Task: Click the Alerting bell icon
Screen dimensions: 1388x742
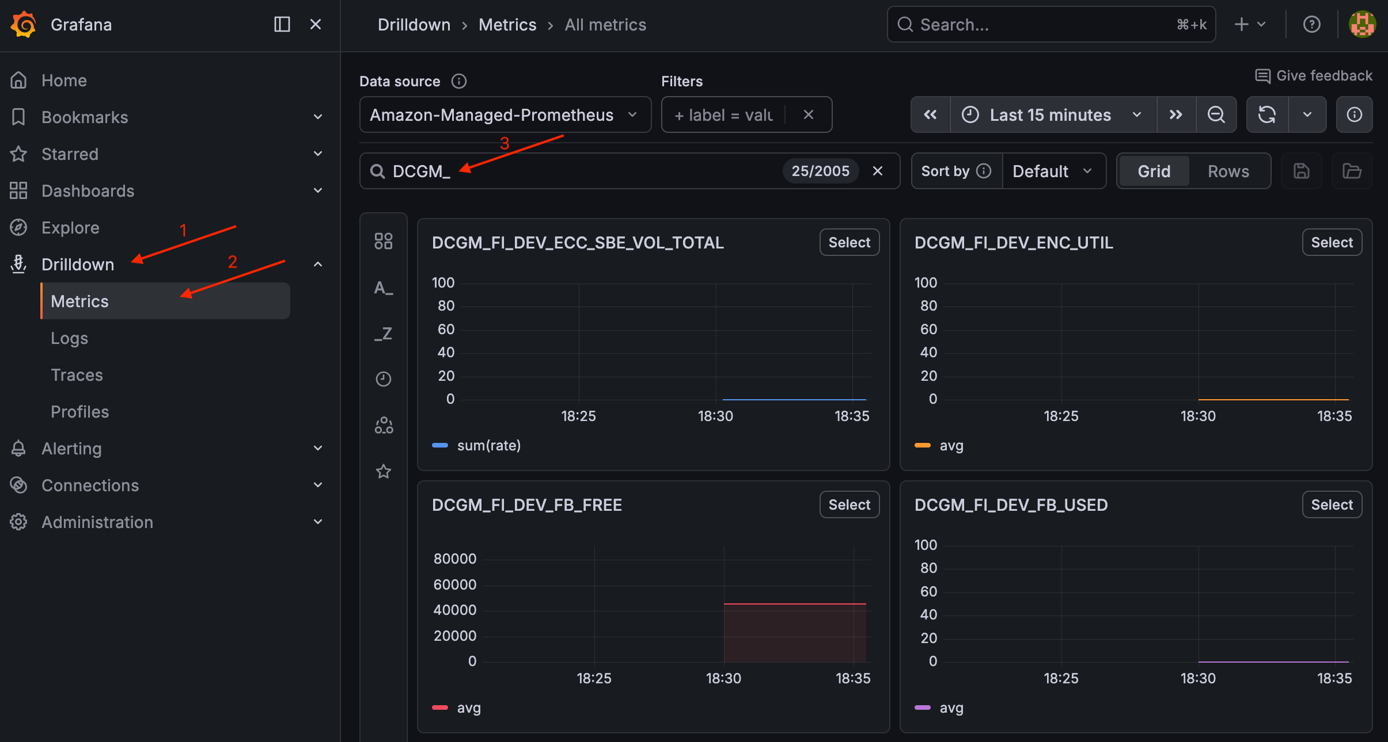Action: coord(18,448)
